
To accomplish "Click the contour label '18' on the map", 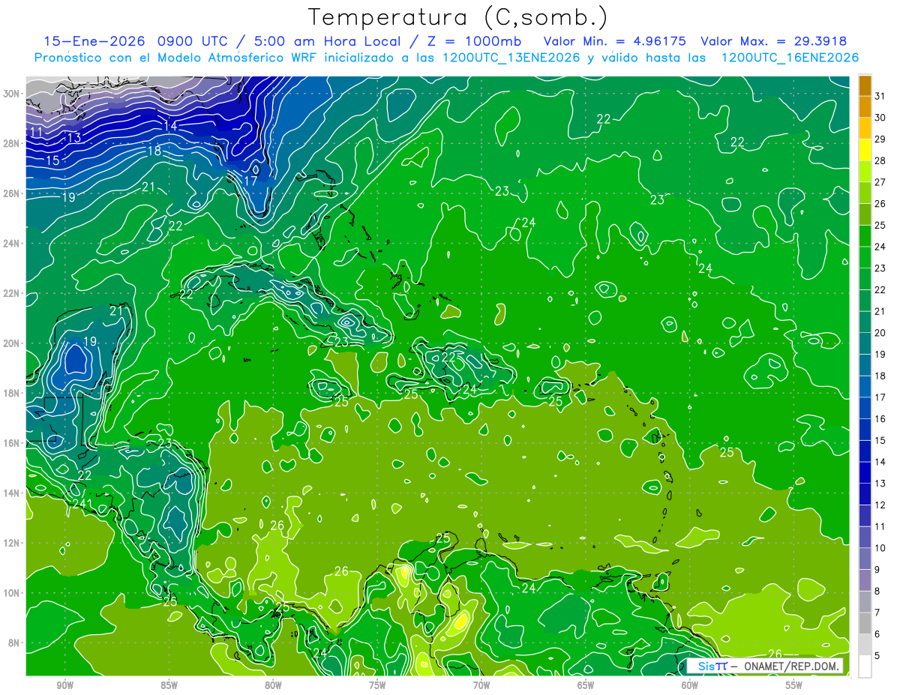I will pos(154,151).
